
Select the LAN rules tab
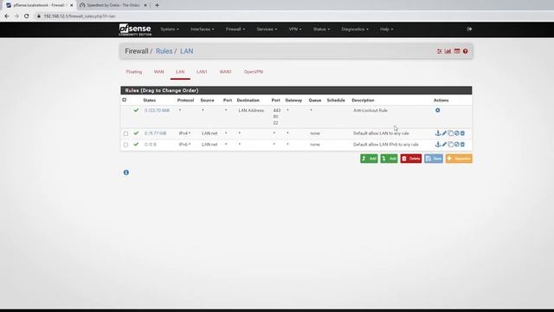click(180, 72)
